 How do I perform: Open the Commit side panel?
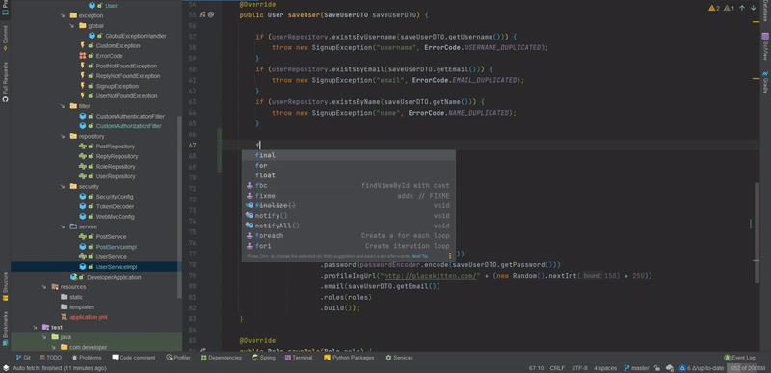click(x=5, y=39)
